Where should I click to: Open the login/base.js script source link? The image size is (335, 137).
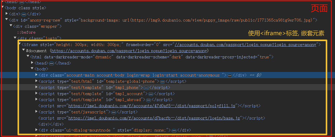tap(154, 118)
